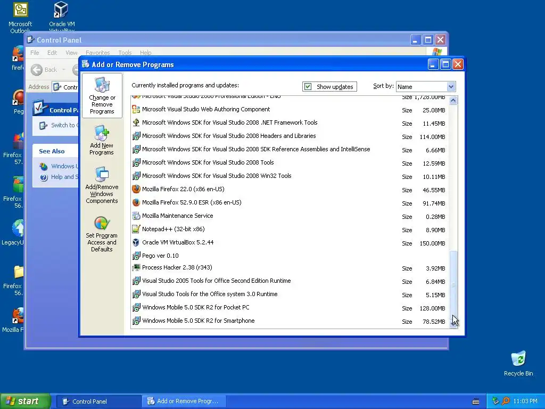Click the scroll up arrow of programs list
Image resolution: width=545 pixels, height=409 pixels.
pyautogui.click(x=453, y=101)
